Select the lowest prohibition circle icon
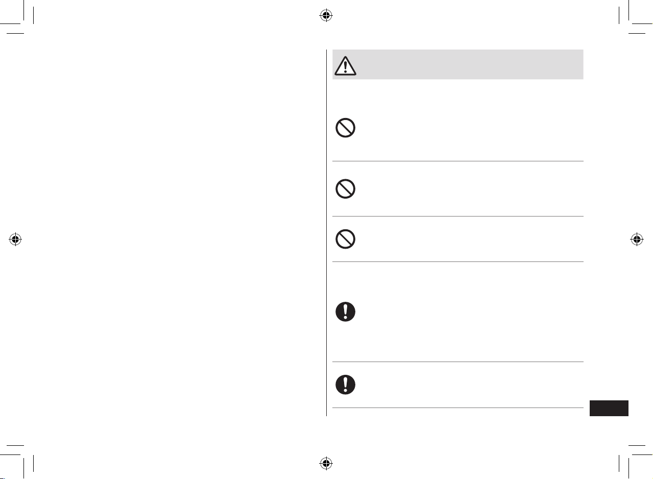 click(x=346, y=238)
